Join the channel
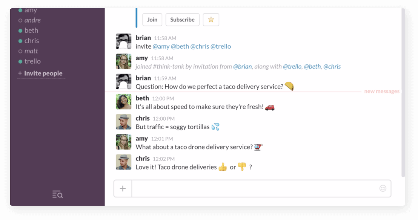This screenshot has height=220, width=418. click(x=152, y=20)
